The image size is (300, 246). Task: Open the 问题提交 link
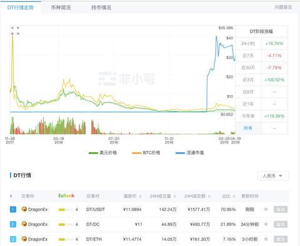click(283, 7)
